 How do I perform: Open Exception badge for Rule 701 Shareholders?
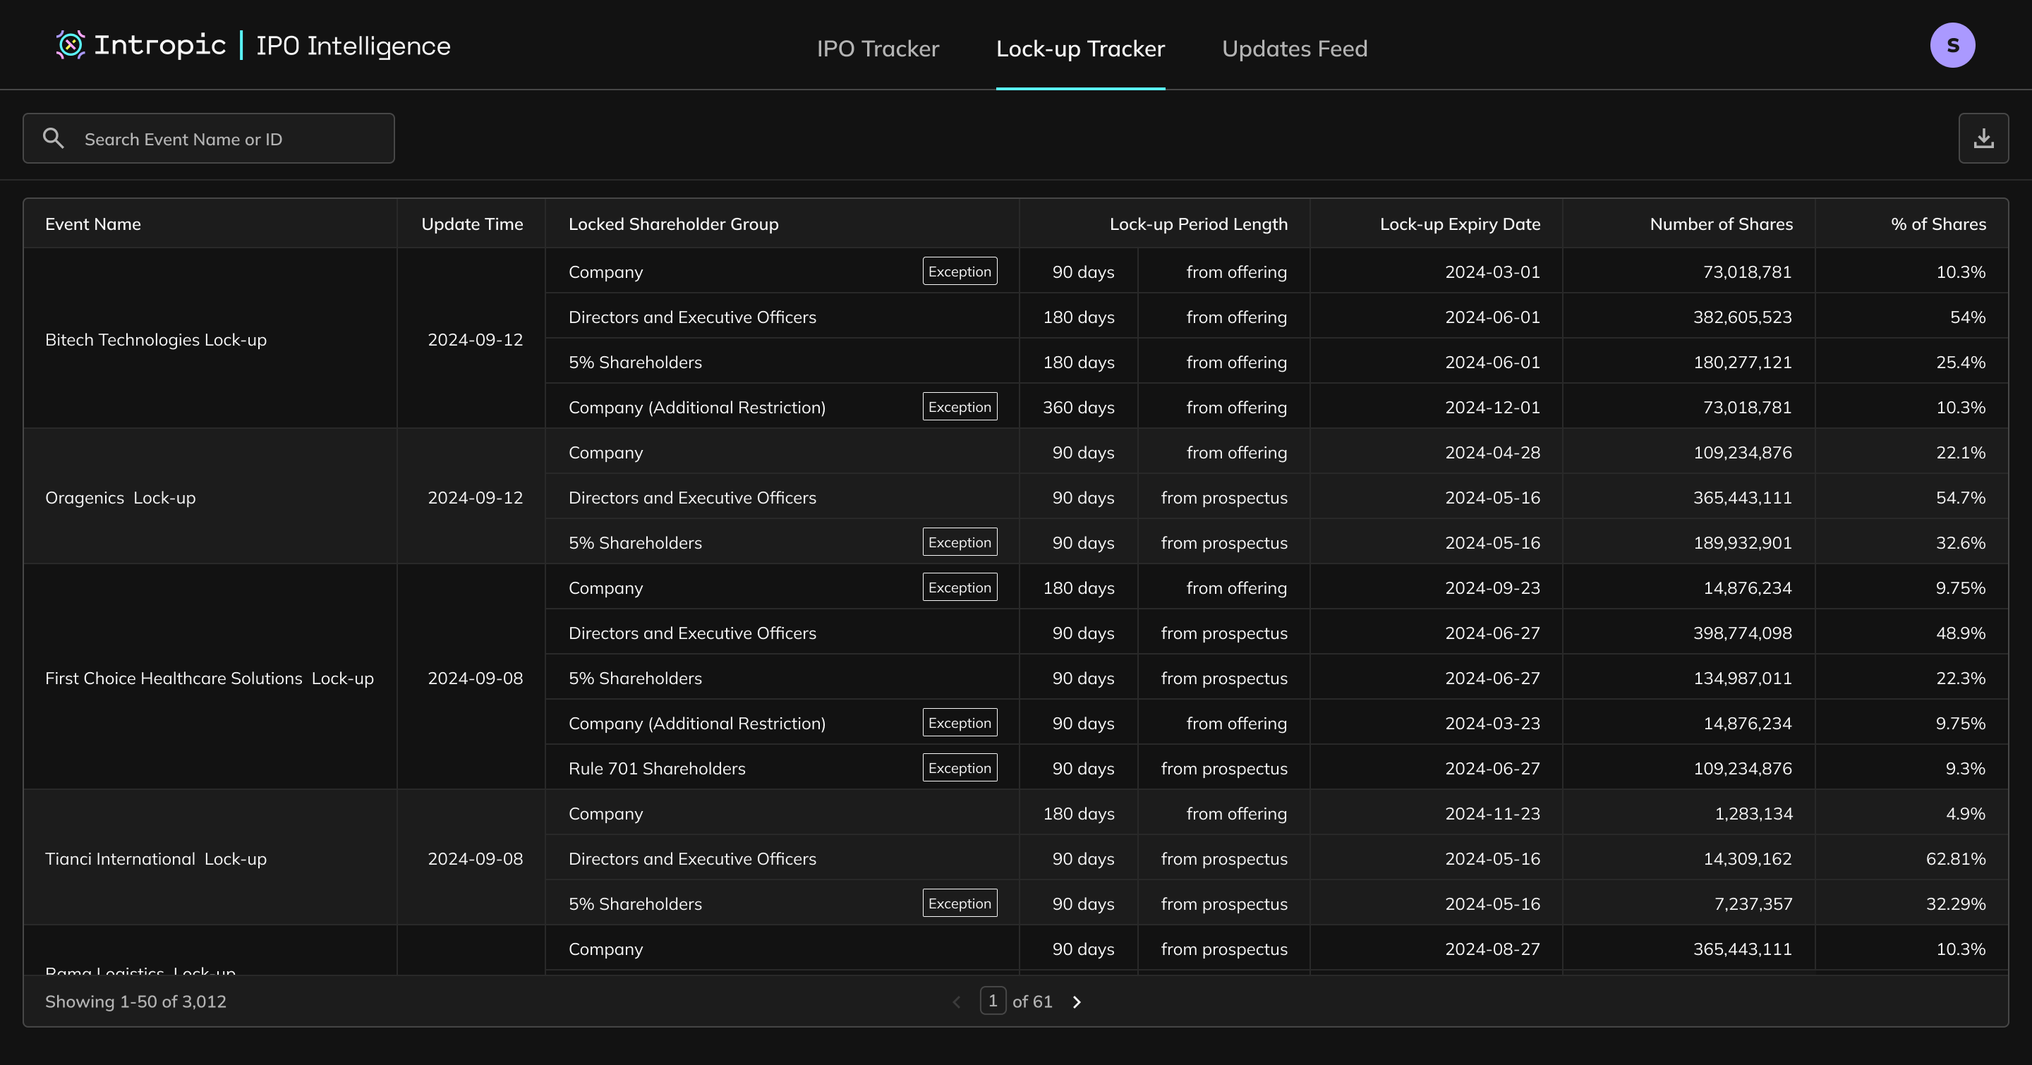960,769
